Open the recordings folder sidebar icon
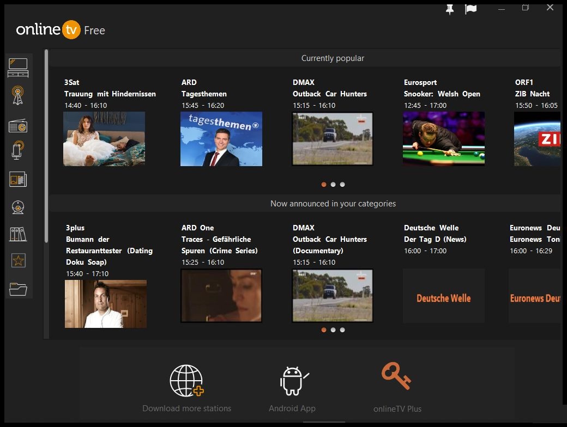This screenshot has height=427, width=567. (x=18, y=289)
